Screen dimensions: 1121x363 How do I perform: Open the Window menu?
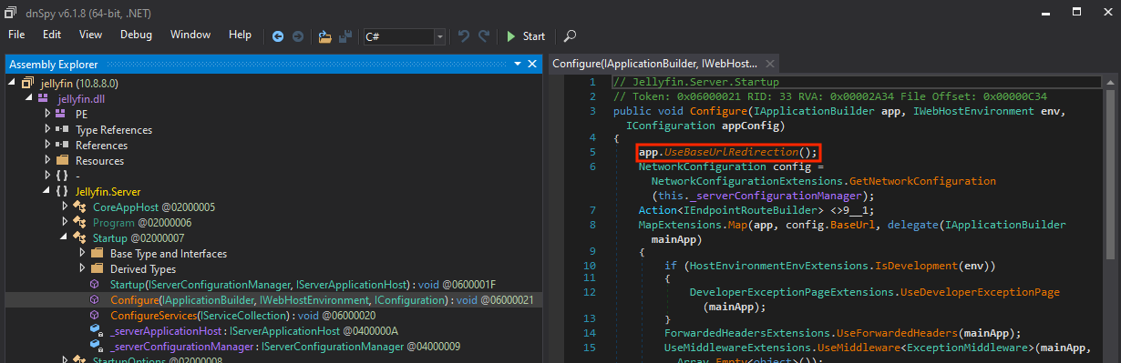[190, 35]
